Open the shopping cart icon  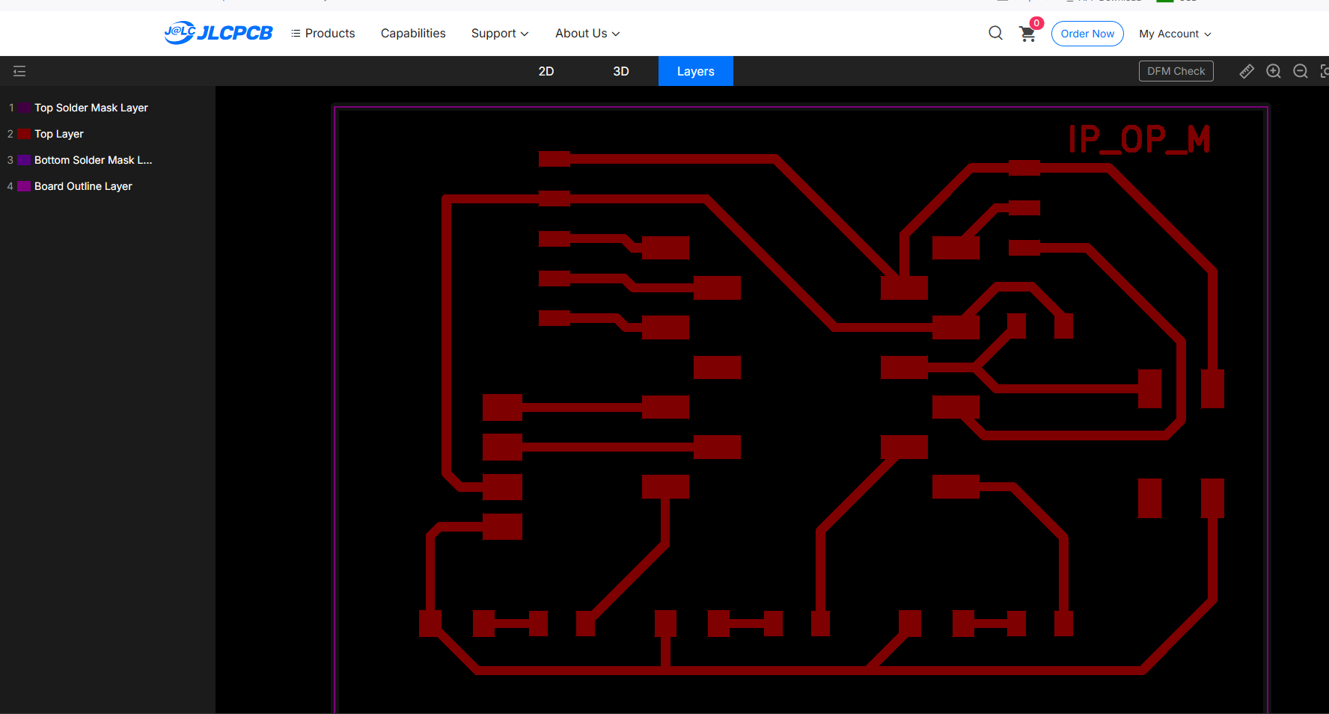click(x=1027, y=34)
